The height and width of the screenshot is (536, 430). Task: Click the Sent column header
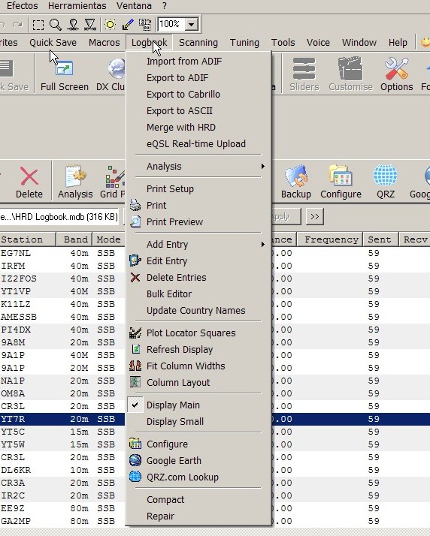[380, 239]
